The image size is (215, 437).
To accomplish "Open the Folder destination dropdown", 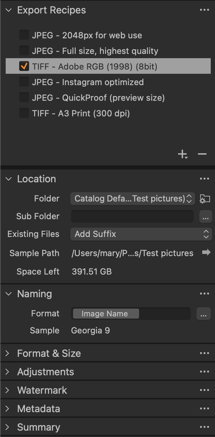I will coord(133,199).
